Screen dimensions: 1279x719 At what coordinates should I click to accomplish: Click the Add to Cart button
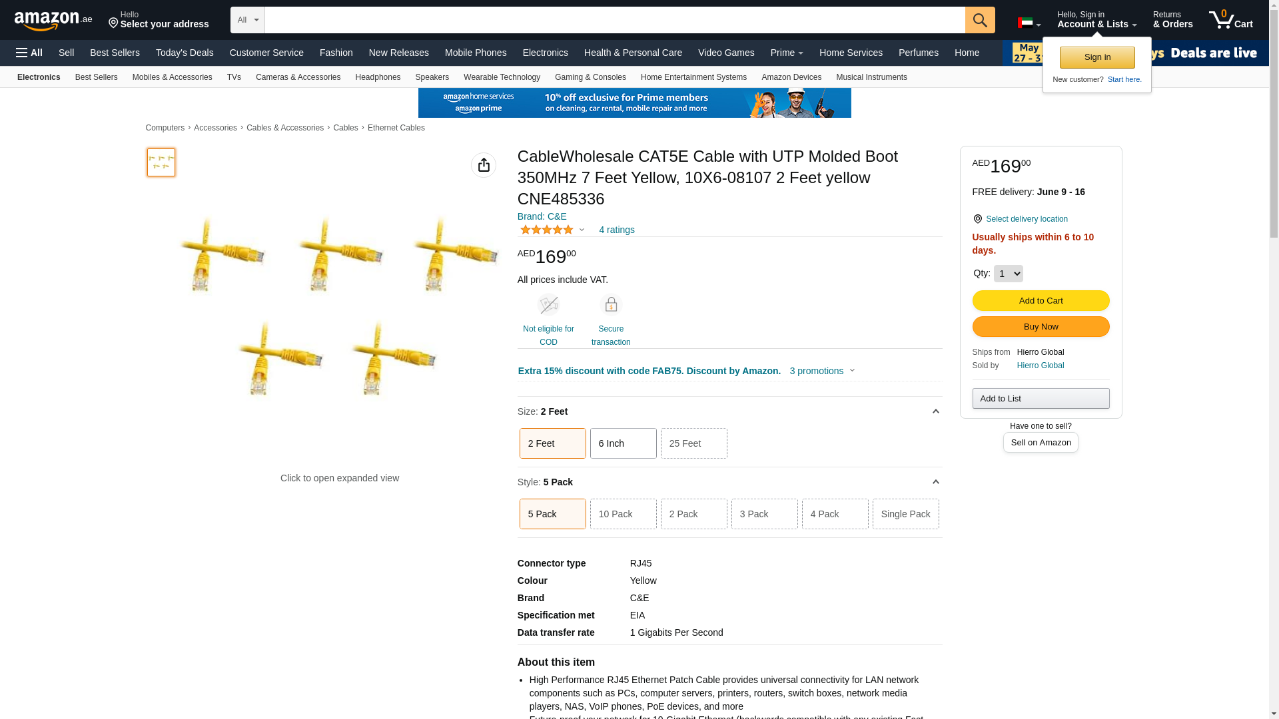pyautogui.click(x=1041, y=301)
